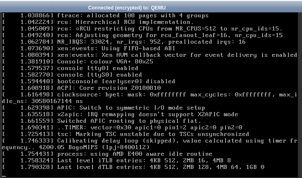The image size is (302, 178).
Task: Click the RCU restricting CPUs log line
Action: pos(142,28)
